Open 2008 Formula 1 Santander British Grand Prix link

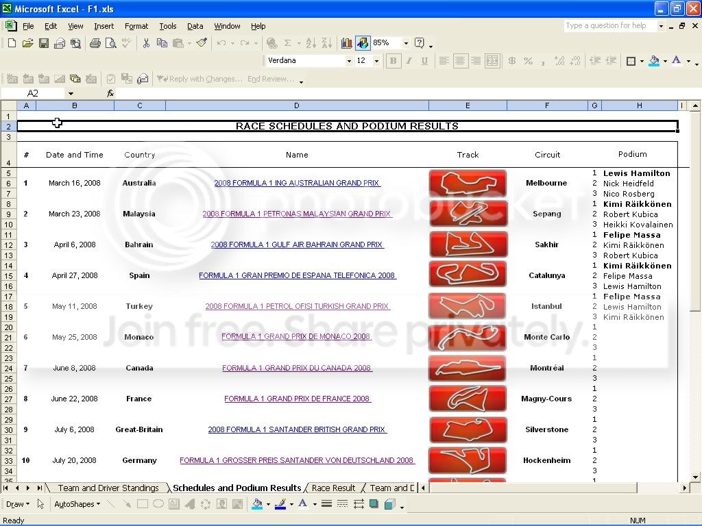point(298,429)
